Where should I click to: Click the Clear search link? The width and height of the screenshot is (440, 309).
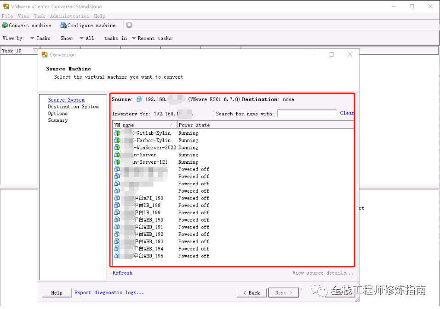pyautogui.click(x=347, y=113)
